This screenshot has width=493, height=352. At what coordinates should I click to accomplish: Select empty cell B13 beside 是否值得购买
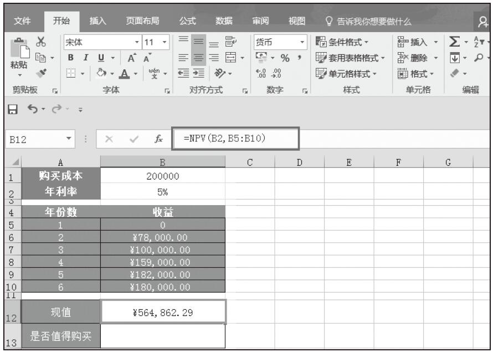pyautogui.click(x=163, y=337)
